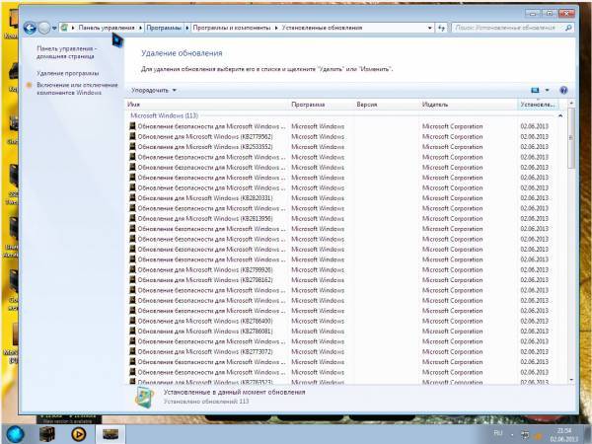Sort by the 'Имя' column header
The height and width of the screenshot is (444, 592).
pyautogui.click(x=207, y=105)
